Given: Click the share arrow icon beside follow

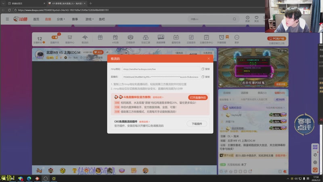Looking at the screenshot, I should 107,52.
